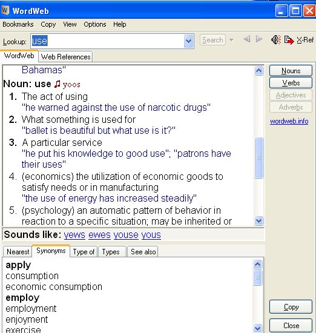The image size is (316, 333).
Task: Click the WordWeb title bar icon
Action: click(5, 10)
